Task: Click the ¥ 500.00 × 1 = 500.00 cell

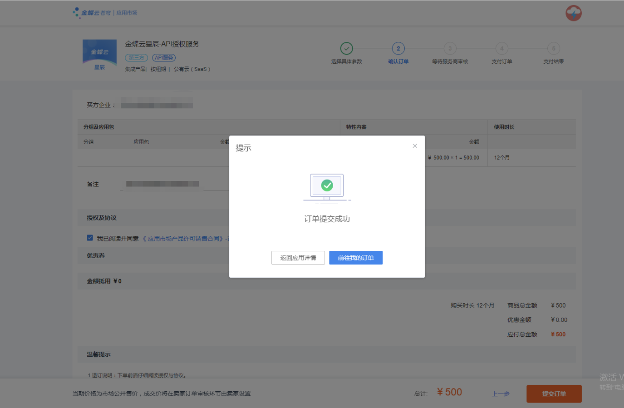Action: 453,158
